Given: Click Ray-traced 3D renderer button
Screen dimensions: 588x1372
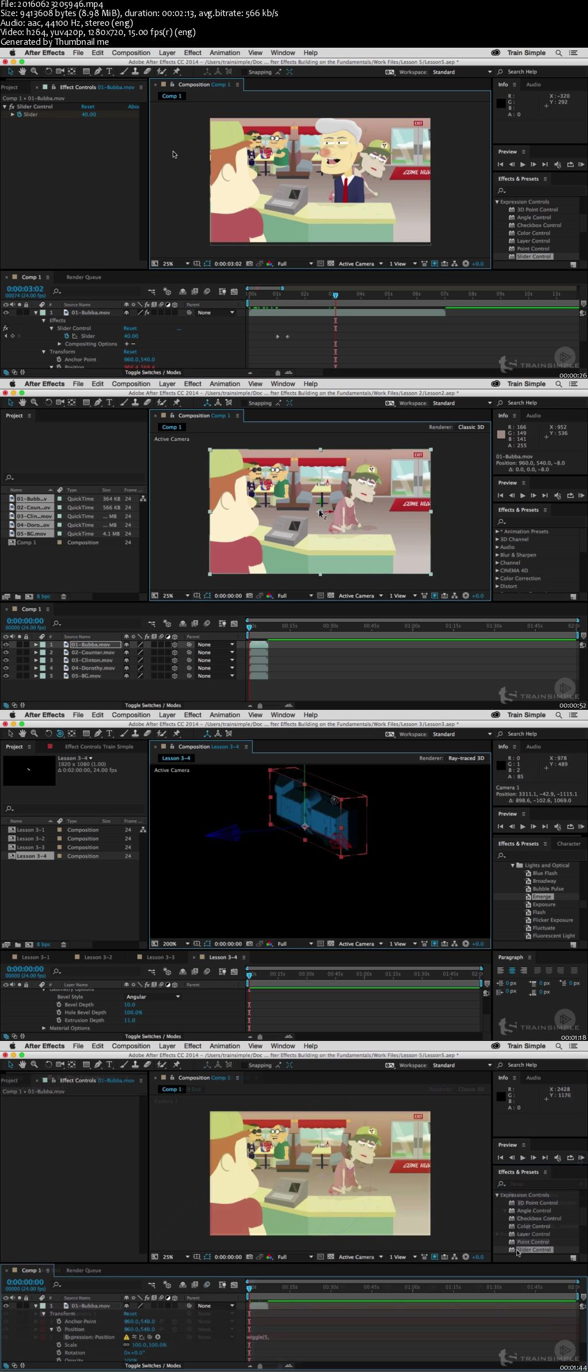Looking at the screenshot, I should (466, 758).
